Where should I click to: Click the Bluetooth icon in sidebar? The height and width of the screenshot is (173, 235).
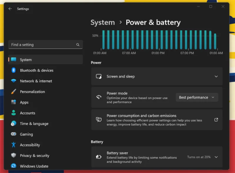click(x=14, y=70)
